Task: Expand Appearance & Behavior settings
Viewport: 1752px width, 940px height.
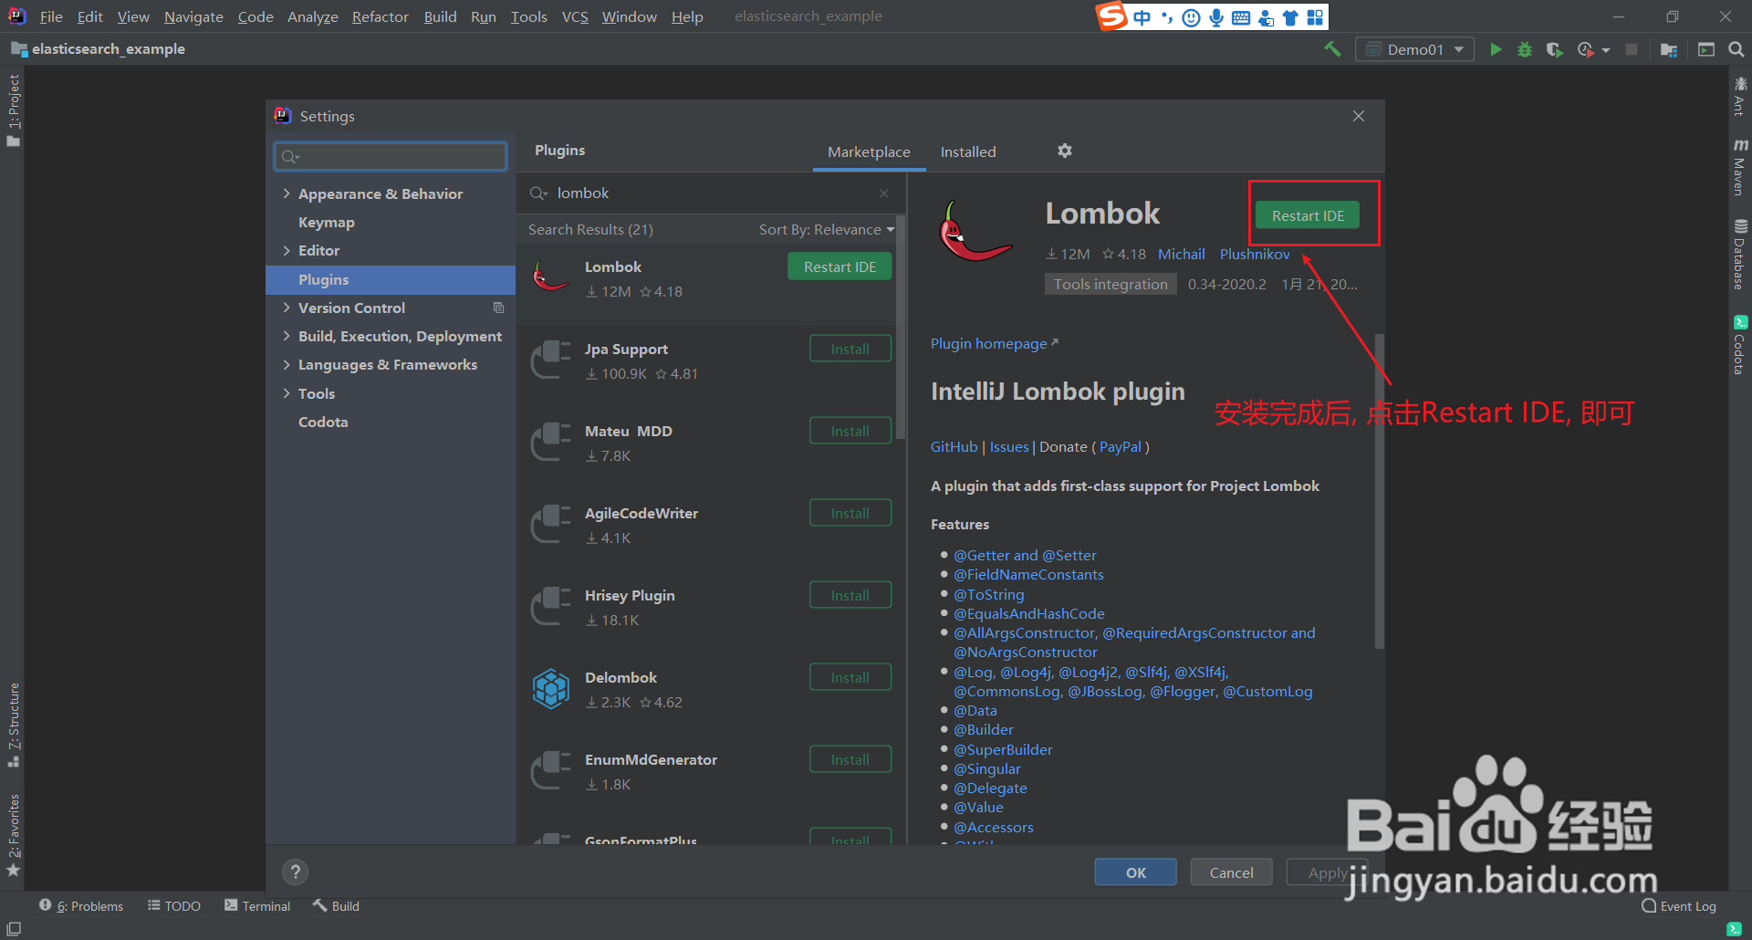Action: click(287, 193)
